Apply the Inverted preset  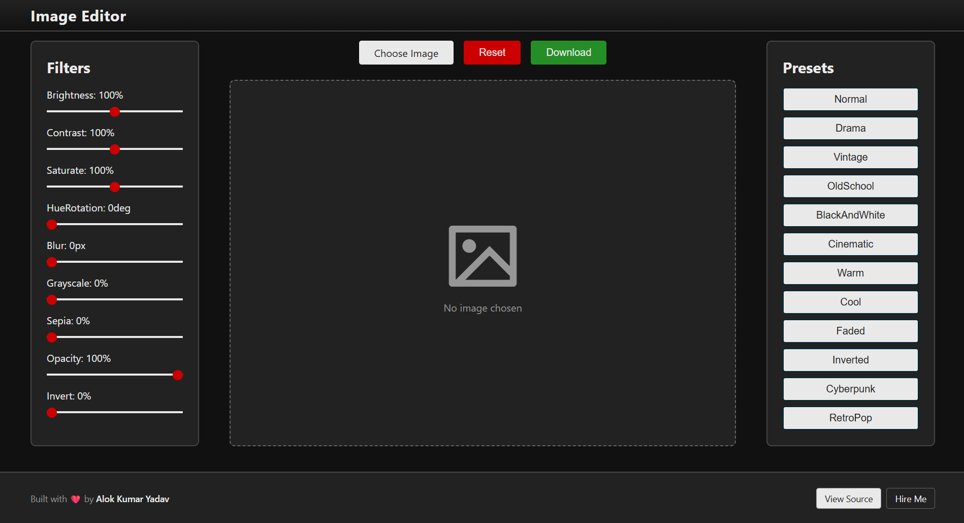[850, 360]
